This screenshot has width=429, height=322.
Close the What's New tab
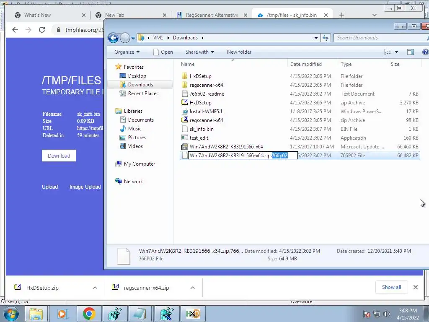[84, 15]
